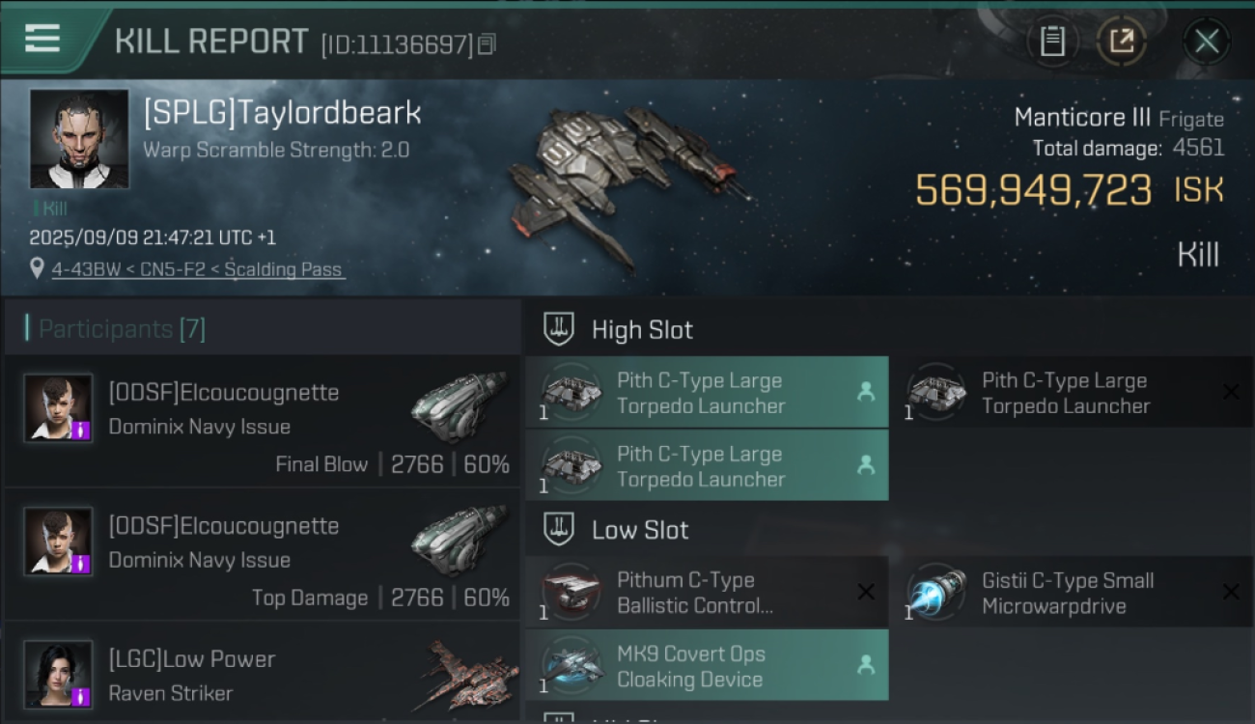Image resolution: width=1255 pixels, height=724 pixels.
Task: Click the Low Slot section header icon
Action: click(x=560, y=529)
